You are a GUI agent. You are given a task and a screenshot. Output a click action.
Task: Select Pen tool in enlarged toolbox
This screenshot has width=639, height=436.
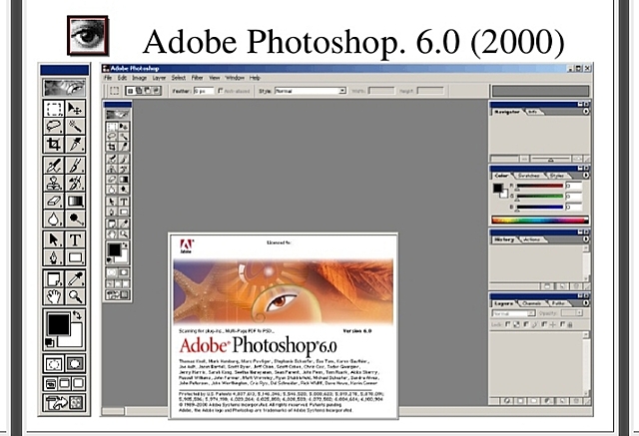point(54,257)
